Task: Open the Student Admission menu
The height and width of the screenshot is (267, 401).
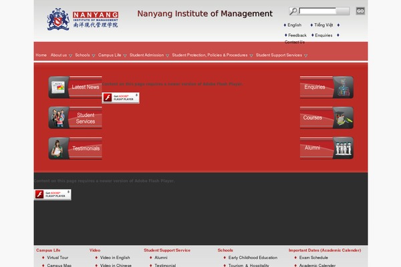Action: coord(146,55)
